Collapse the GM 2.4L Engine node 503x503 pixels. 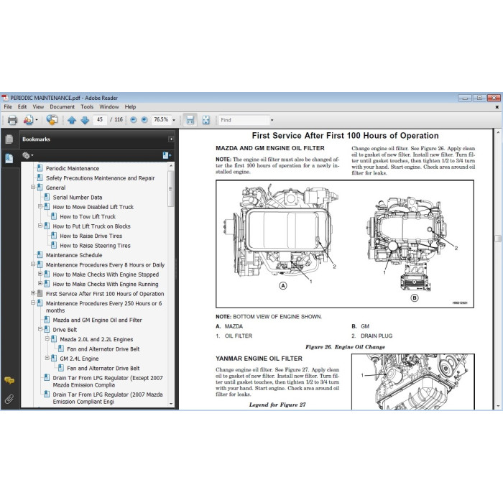coord(47,358)
